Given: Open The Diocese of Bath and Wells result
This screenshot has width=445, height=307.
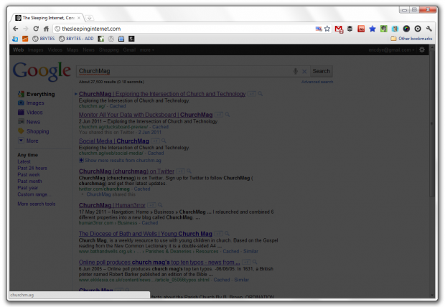Looking at the screenshot, I should [x=145, y=234].
